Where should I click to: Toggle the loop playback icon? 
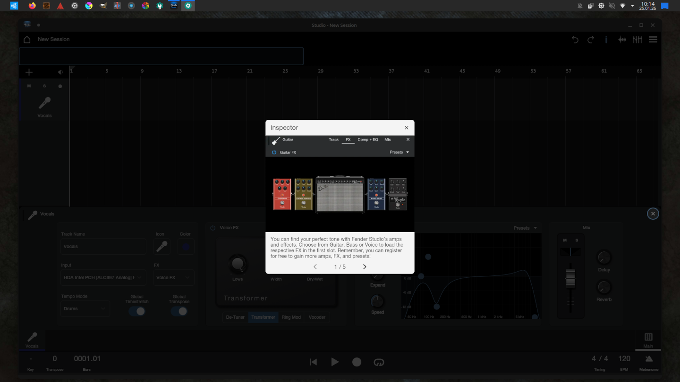[x=379, y=362]
